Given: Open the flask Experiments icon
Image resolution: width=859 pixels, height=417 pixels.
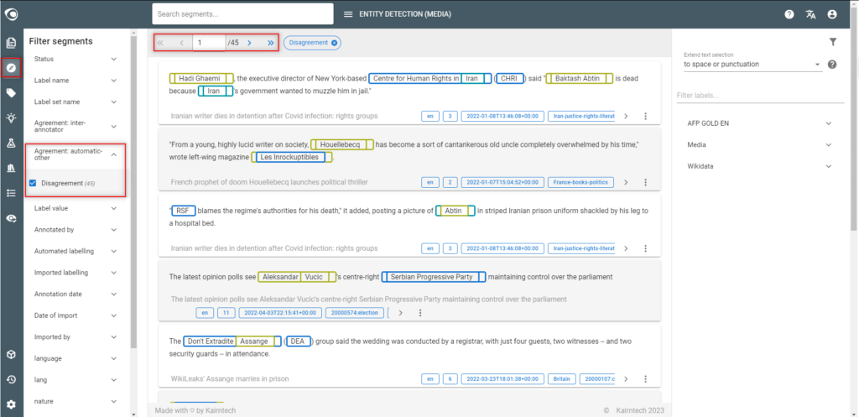Looking at the screenshot, I should pyautogui.click(x=11, y=143).
